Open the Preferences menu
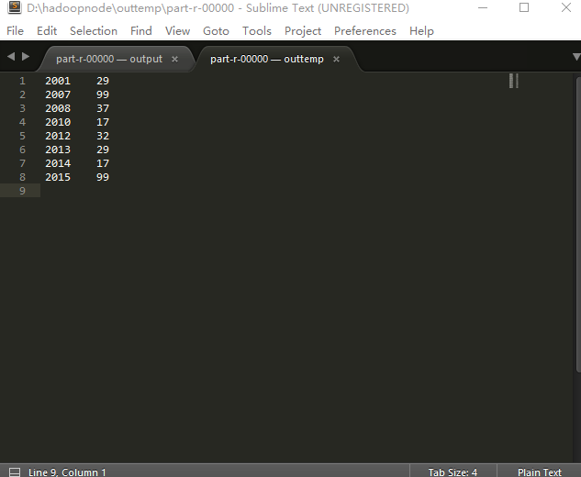This screenshot has width=581, height=477. 365,31
